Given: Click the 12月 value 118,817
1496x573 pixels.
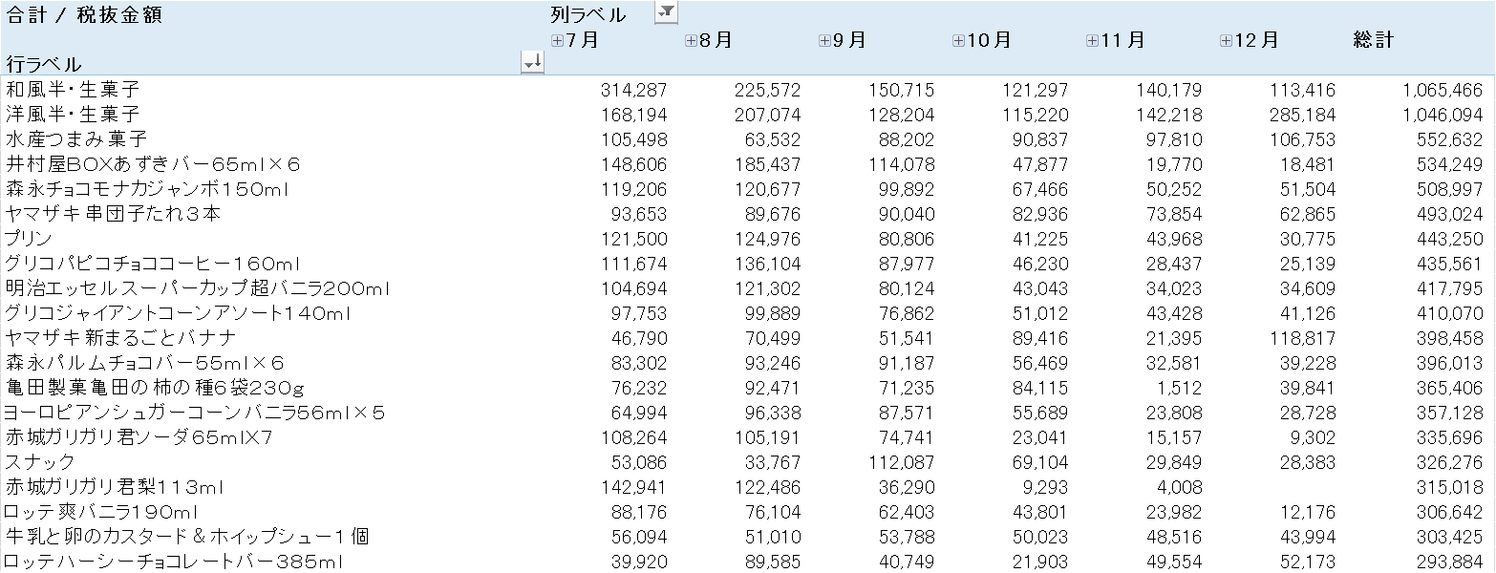Looking at the screenshot, I should (x=1303, y=338).
